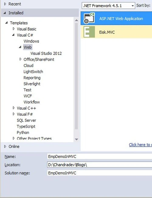
Task: Expand the Other Project Types node arrow
Action: (14, 138)
